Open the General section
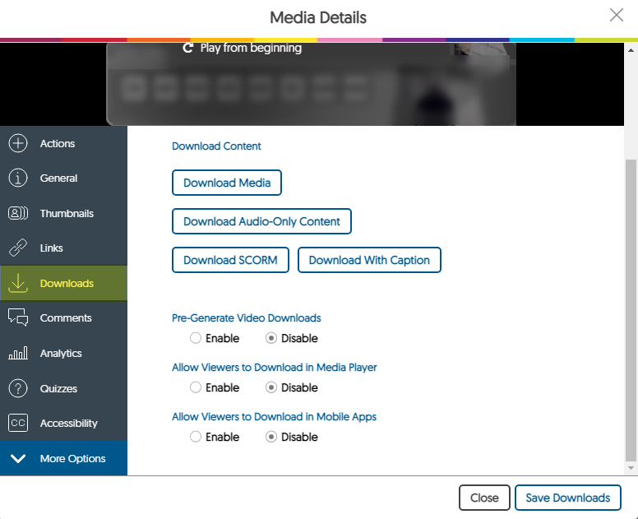Screen dimensions: 638x519 pyautogui.click(x=63, y=178)
